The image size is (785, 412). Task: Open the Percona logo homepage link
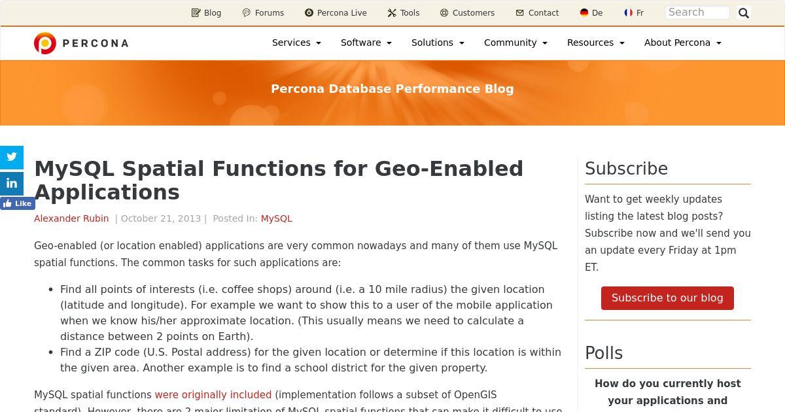pyautogui.click(x=81, y=43)
